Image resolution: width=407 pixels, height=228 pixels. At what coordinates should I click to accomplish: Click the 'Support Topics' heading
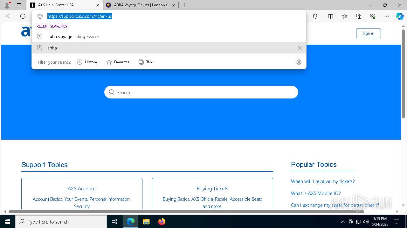coord(45,165)
